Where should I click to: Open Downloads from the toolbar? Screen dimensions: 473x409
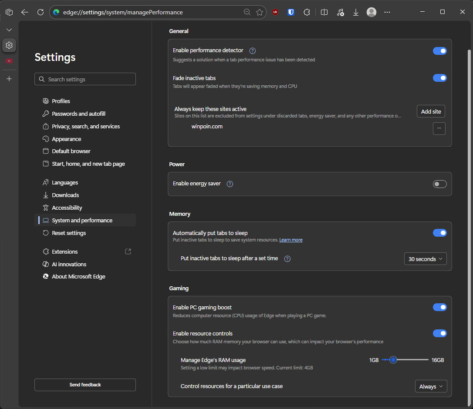tap(356, 12)
